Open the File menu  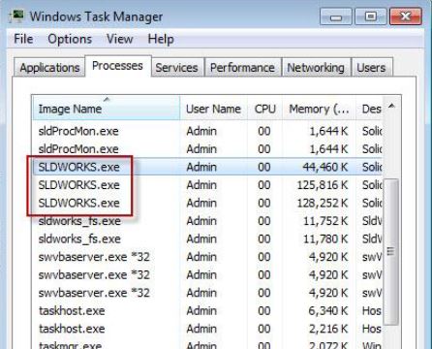[x=23, y=39]
